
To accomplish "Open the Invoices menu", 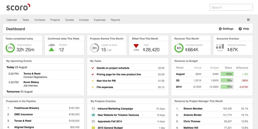I will click(x=84, y=20).
